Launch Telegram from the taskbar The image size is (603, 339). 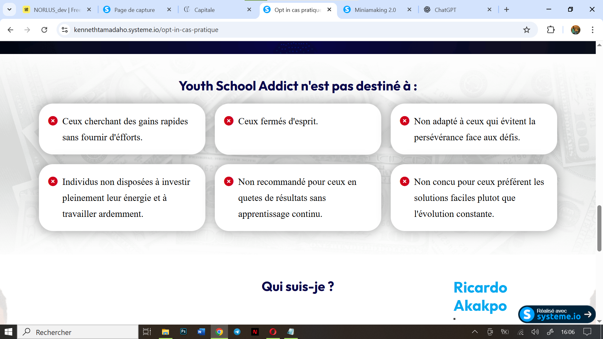[237, 332]
